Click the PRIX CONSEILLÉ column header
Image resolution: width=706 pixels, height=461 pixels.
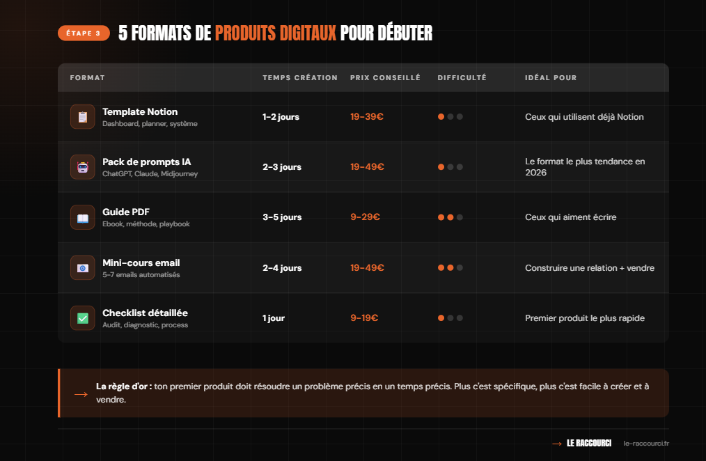[x=385, y=78]
